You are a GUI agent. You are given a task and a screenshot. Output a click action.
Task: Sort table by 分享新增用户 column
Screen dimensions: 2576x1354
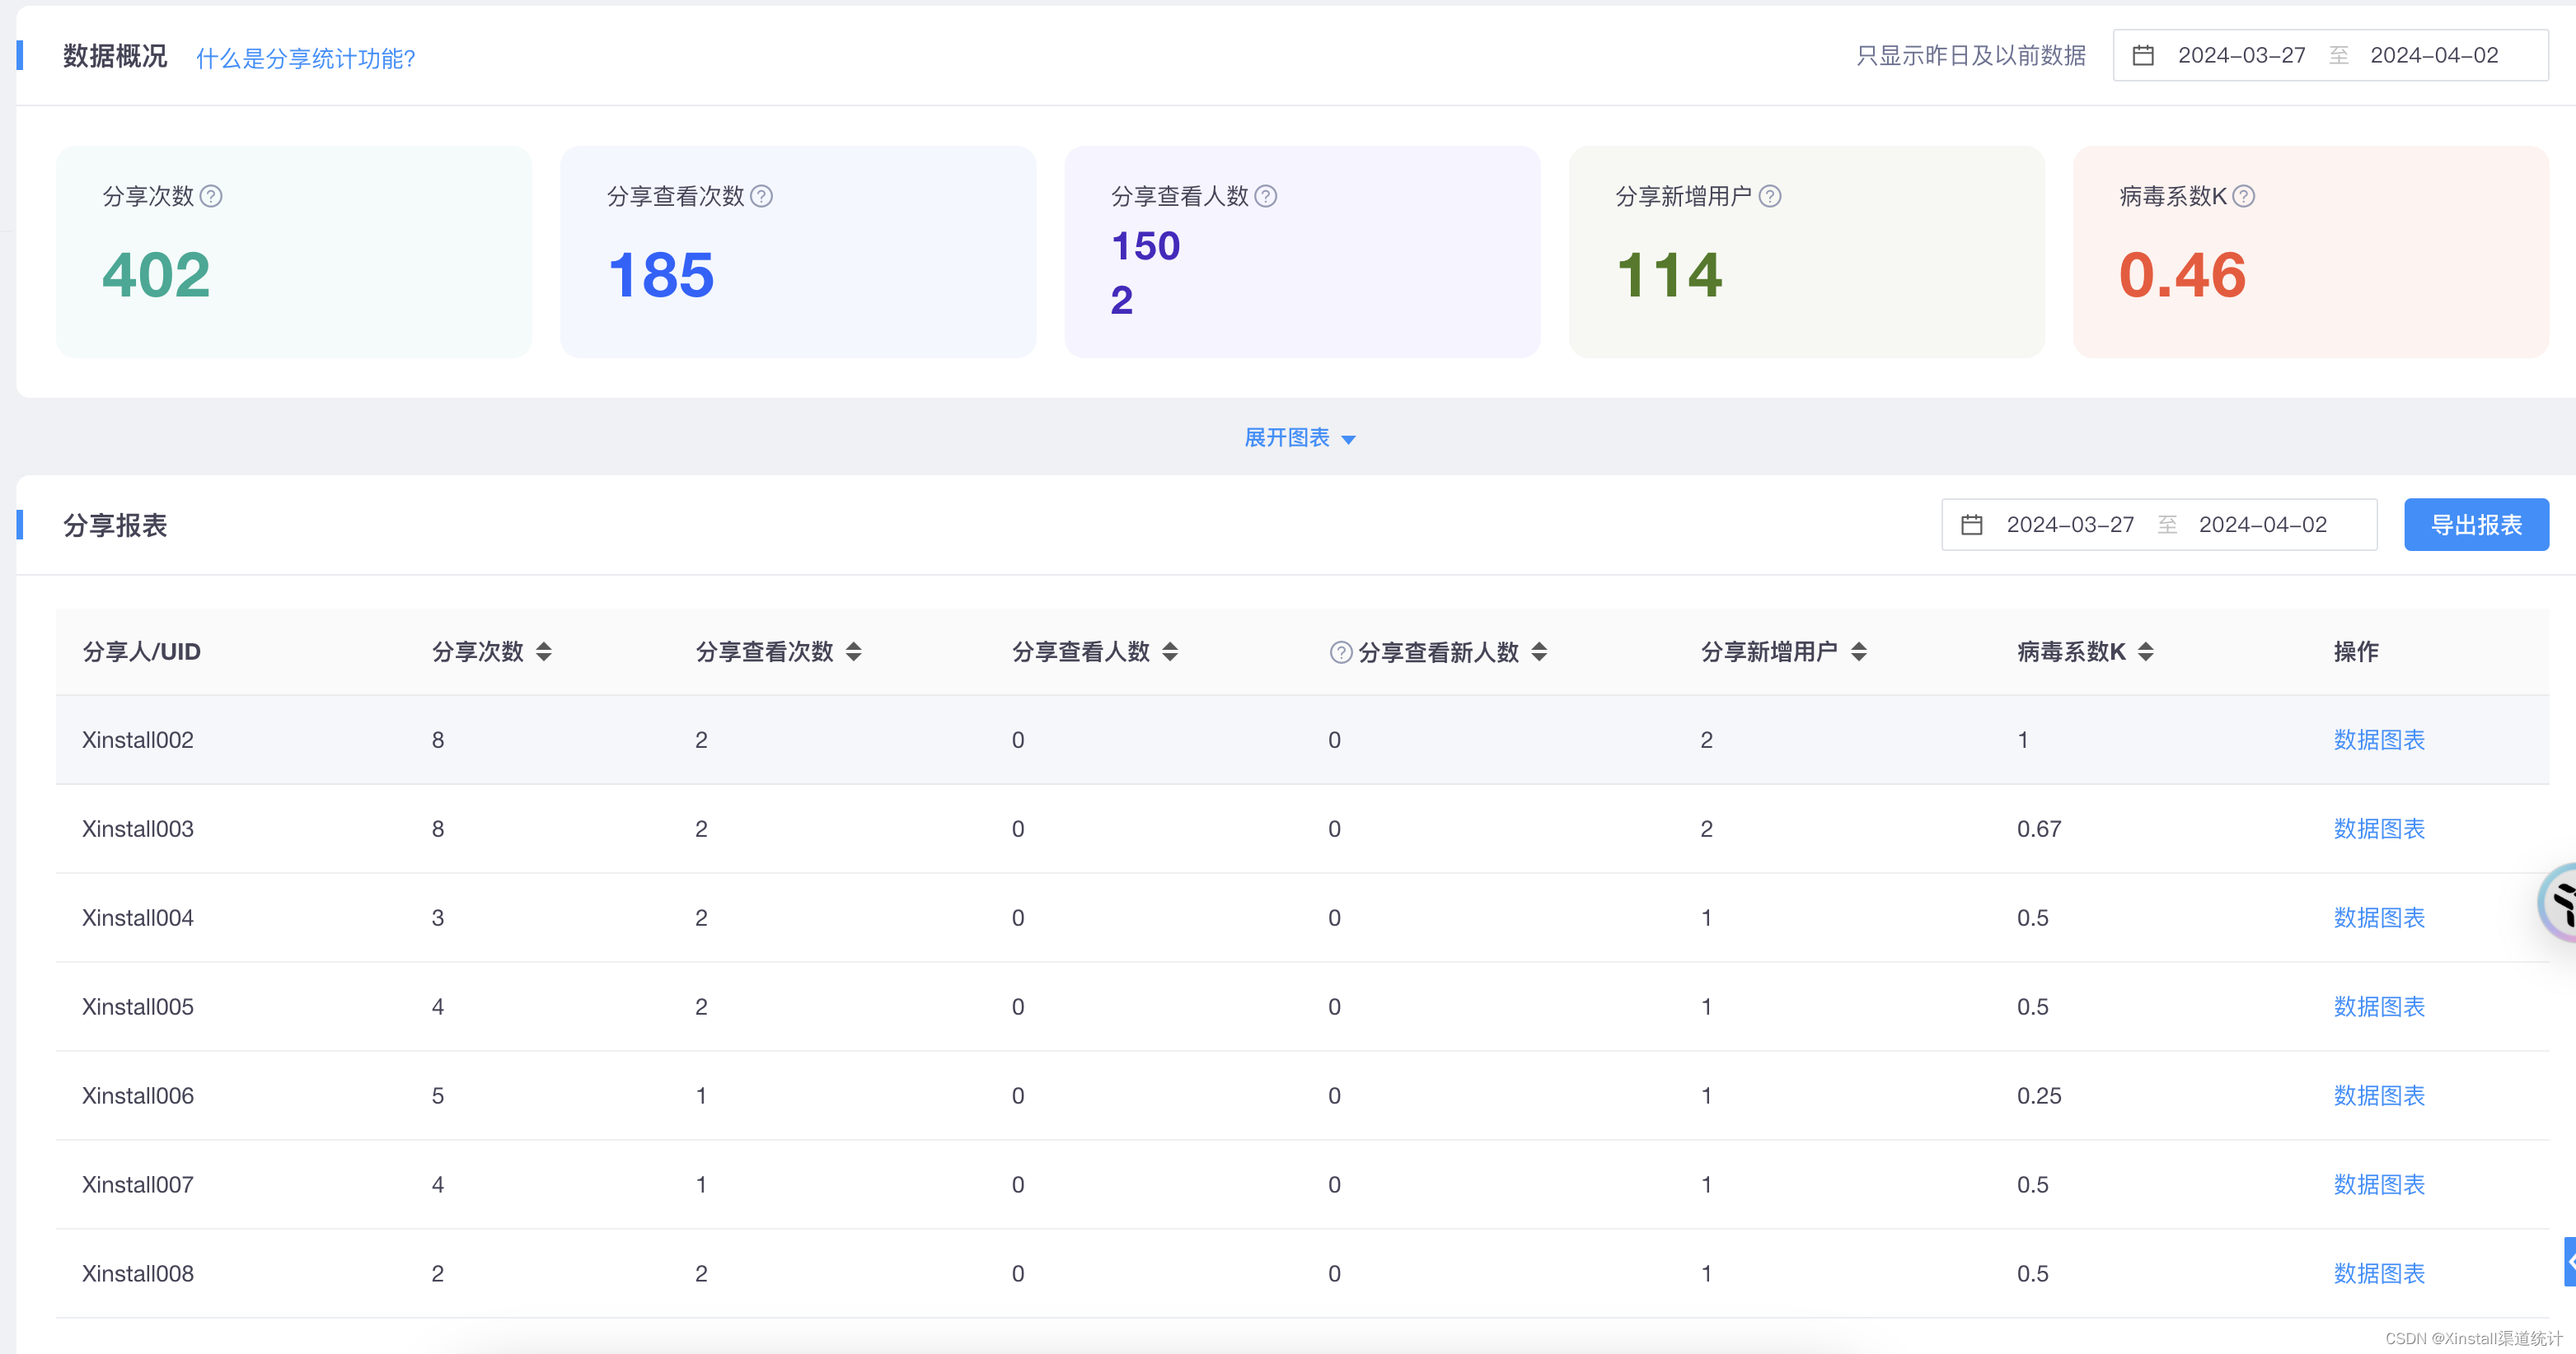(x=1858, y=652)
